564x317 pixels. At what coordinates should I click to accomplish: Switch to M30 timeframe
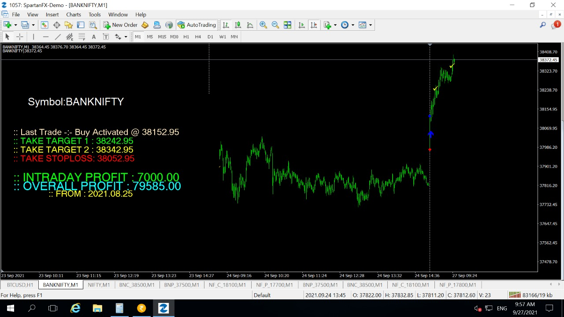(x=174, y=37)
